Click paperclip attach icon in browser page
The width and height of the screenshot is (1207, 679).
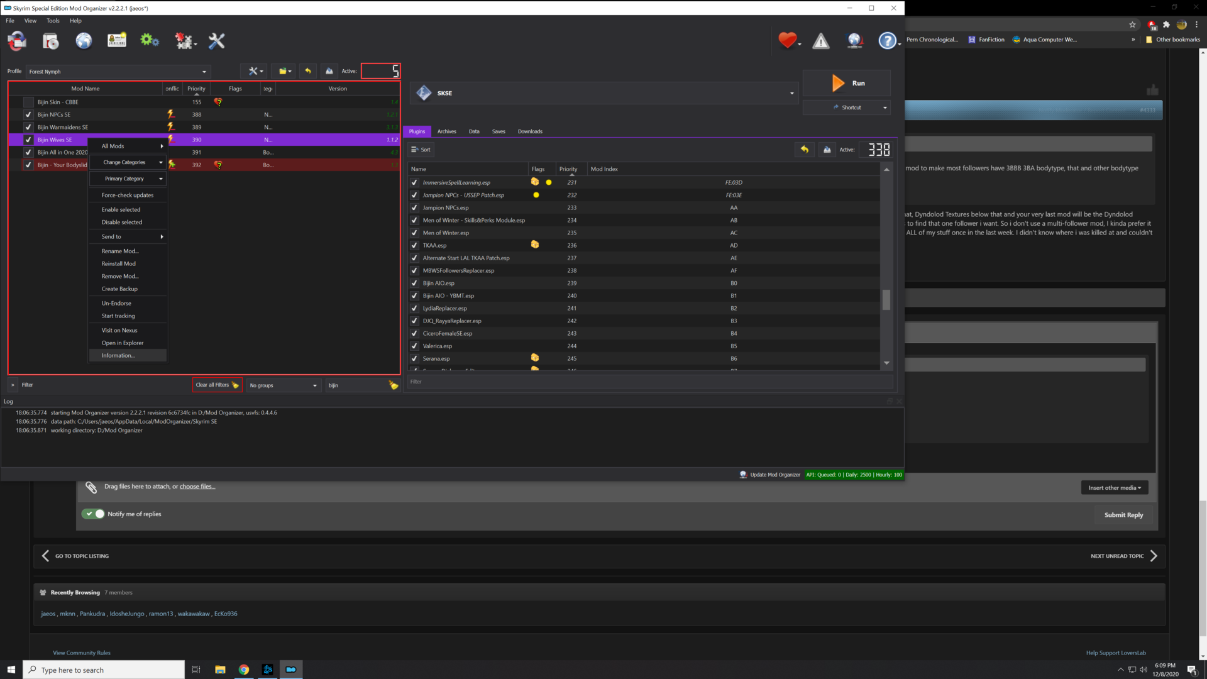pyautogui.click(x=91, y=487)
